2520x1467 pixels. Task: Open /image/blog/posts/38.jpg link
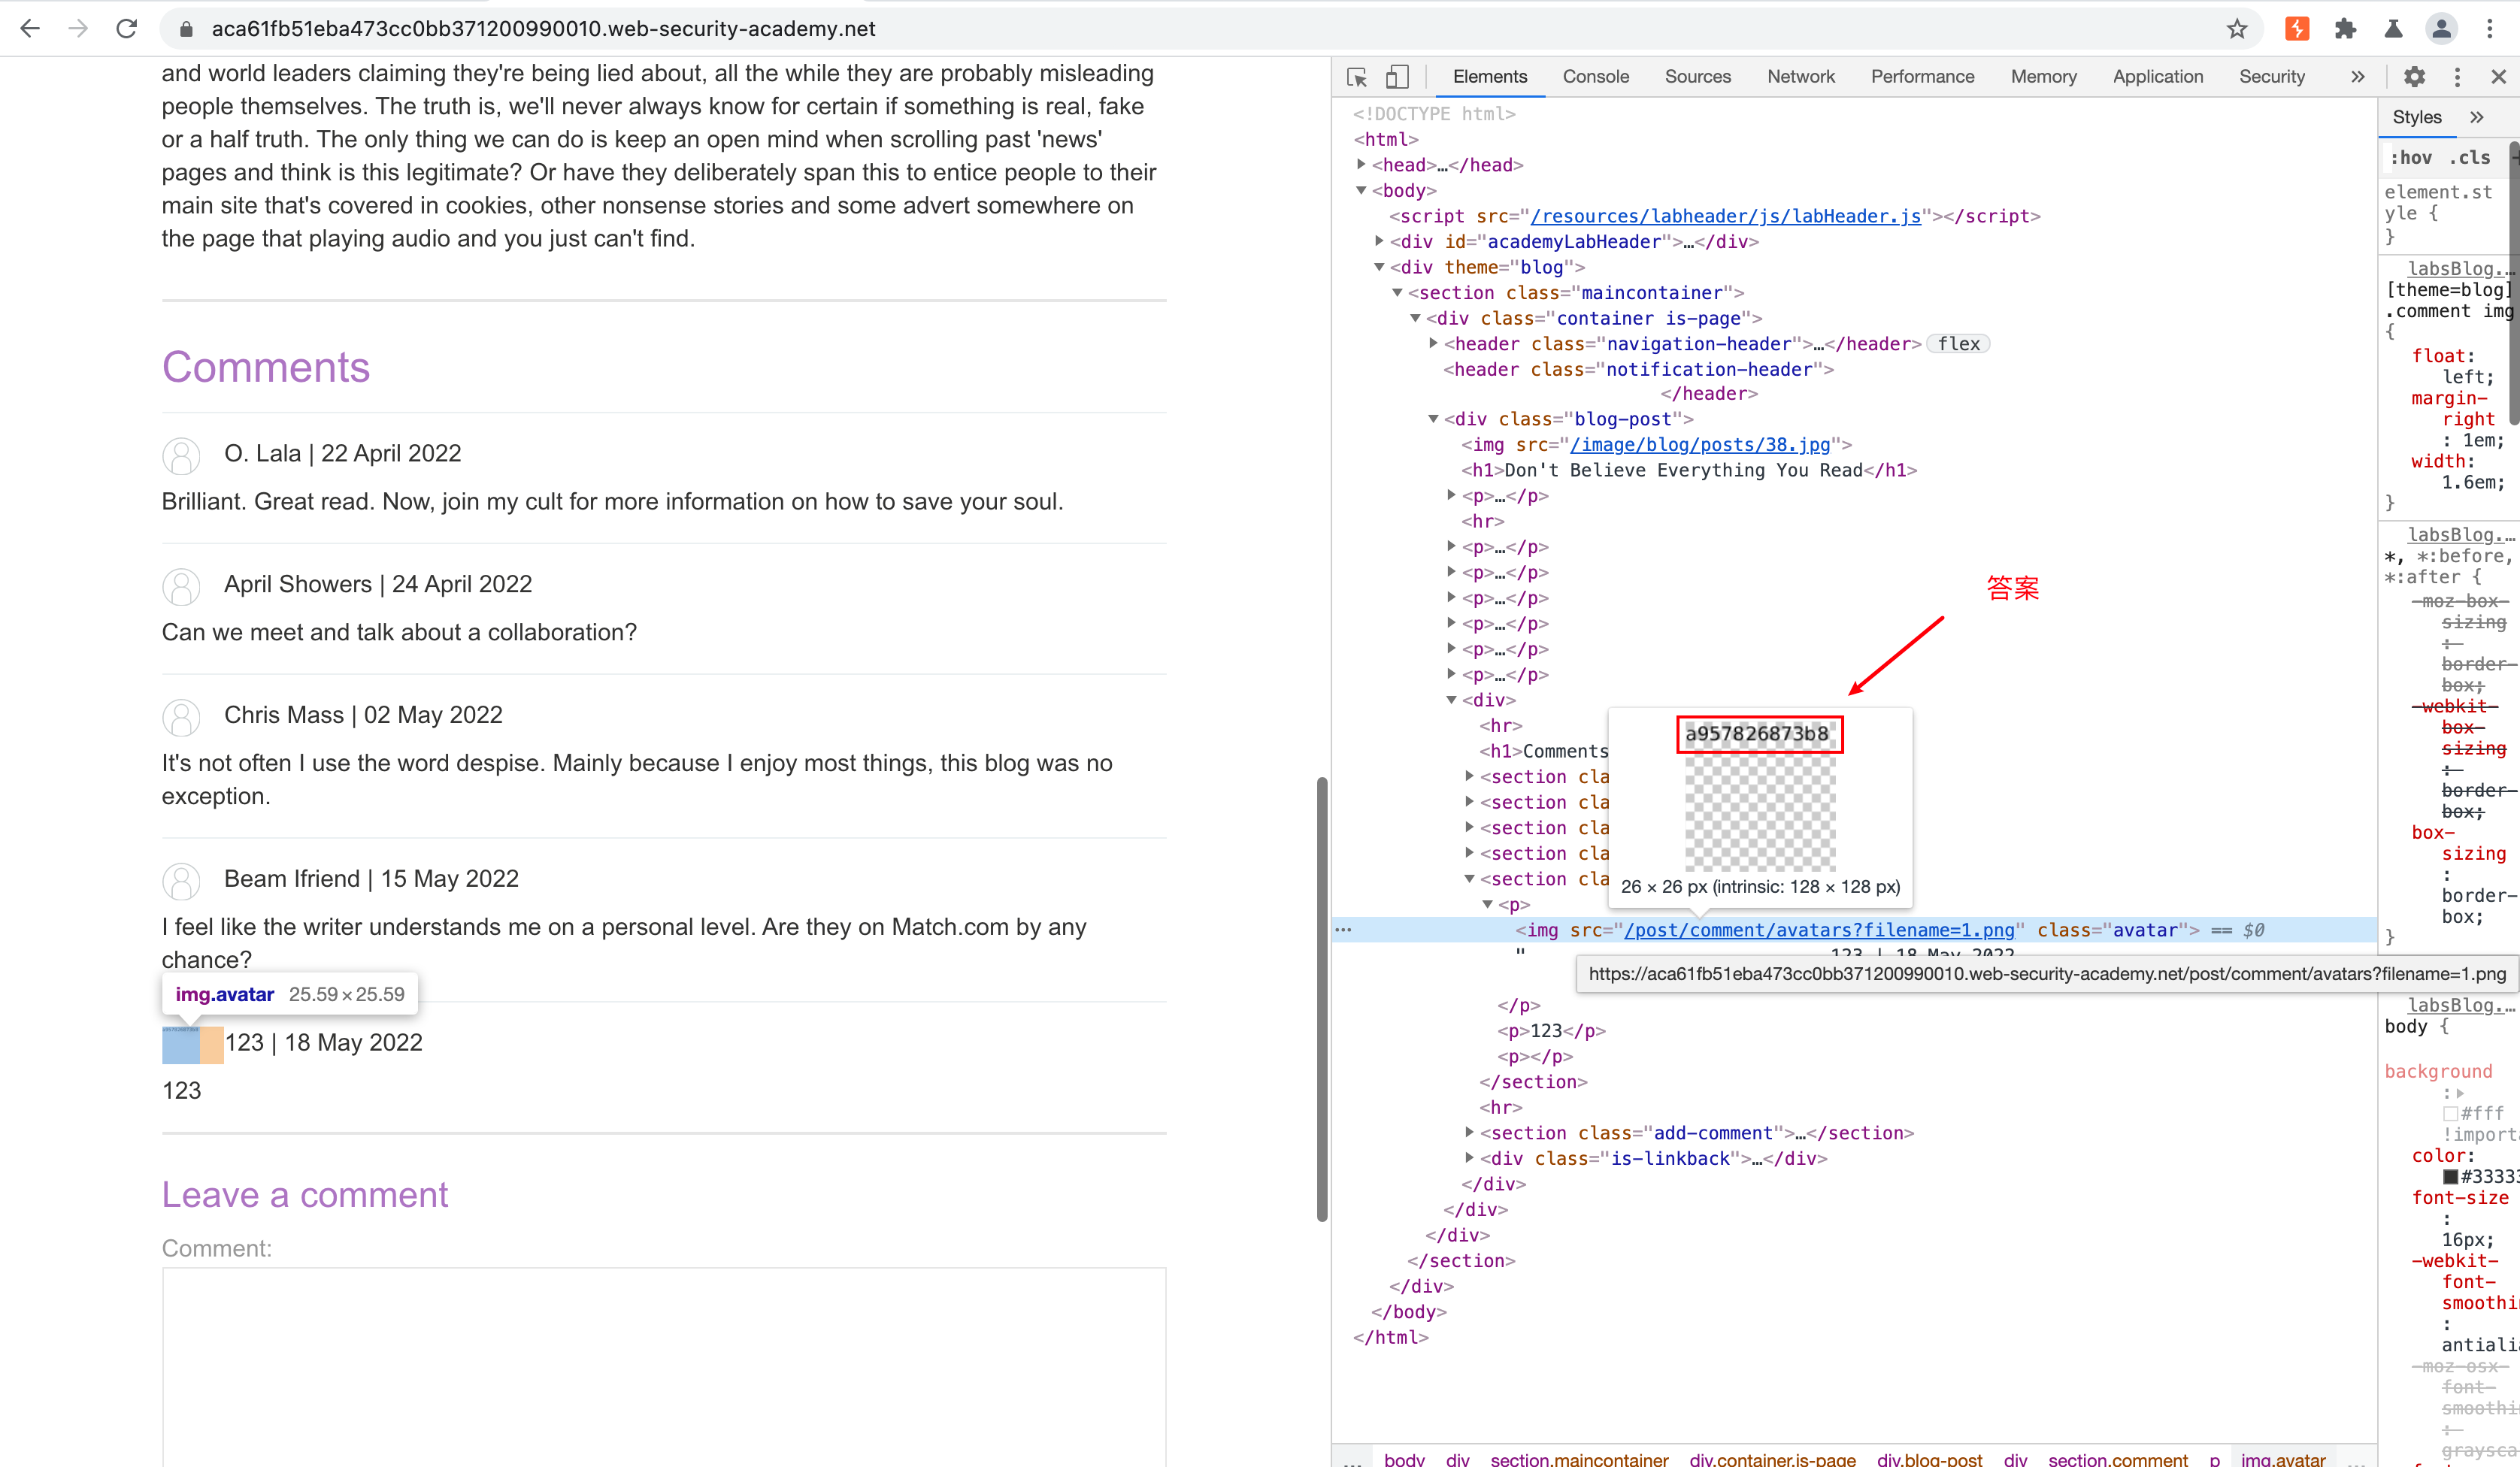(x=1700, y=445)
